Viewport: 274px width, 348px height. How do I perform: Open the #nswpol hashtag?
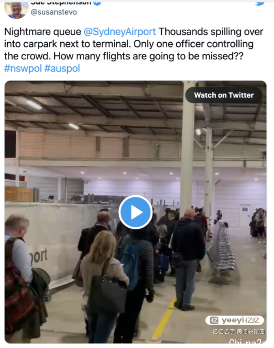tap(23, 68)
